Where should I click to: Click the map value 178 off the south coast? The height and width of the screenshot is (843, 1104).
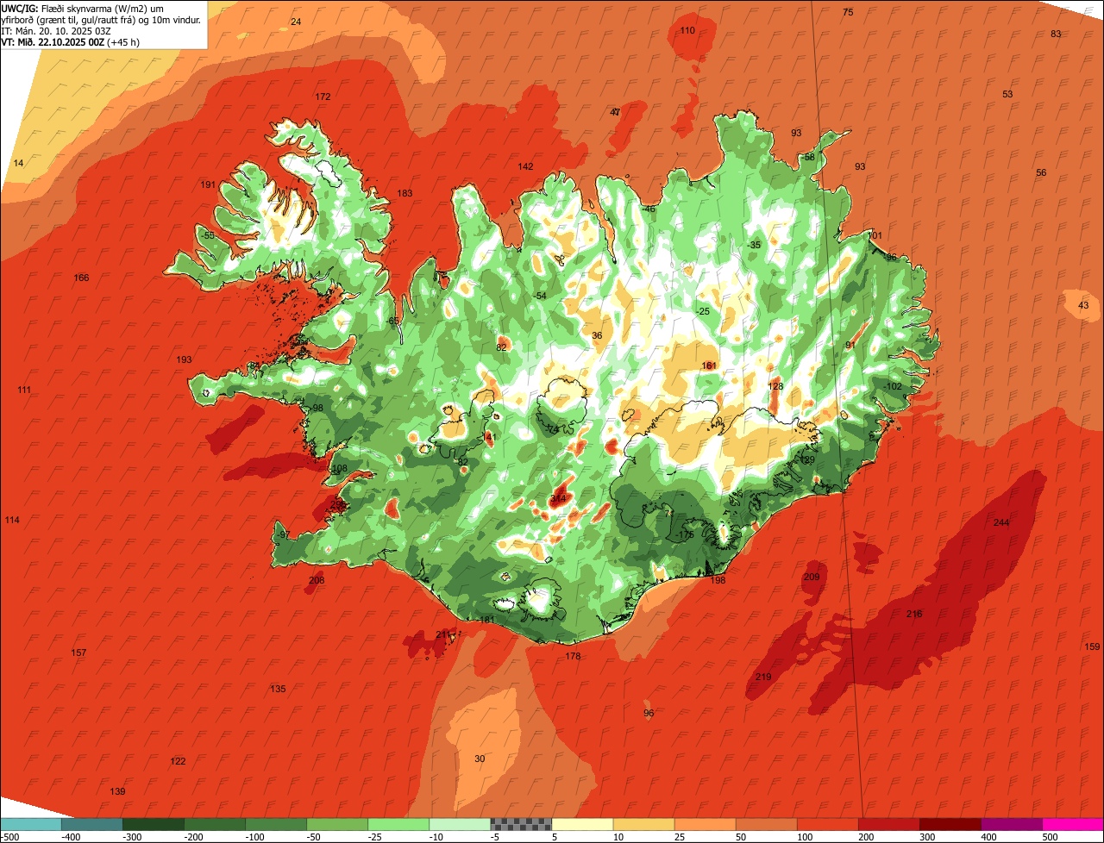[573, 656]
